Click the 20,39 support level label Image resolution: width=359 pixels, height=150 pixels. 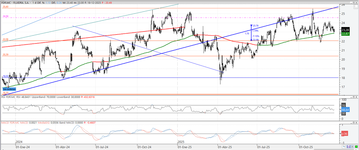[x=5, y=55]
